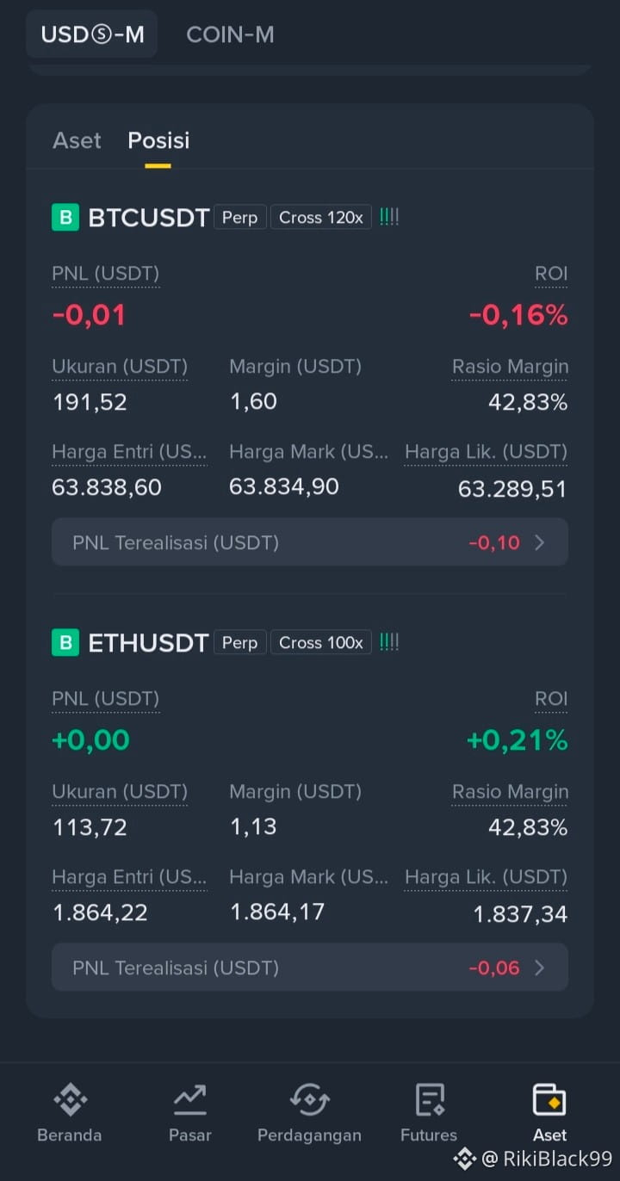620x1181 pixels.
Task: Tap the green B badge beside ETHUSDT
Action: point(65,642)
